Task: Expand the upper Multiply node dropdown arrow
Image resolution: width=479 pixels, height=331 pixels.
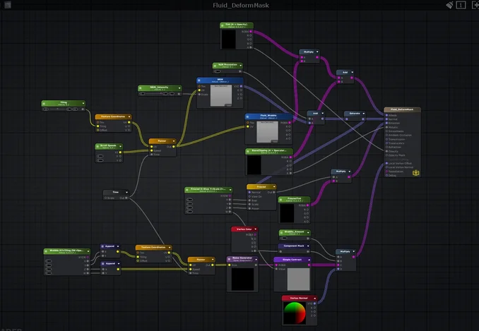Action: pyautogui.click(x=319, y=52)
